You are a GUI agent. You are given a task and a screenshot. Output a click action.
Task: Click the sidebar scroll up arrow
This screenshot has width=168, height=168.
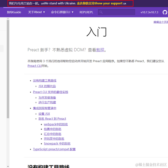pos(8,19)
